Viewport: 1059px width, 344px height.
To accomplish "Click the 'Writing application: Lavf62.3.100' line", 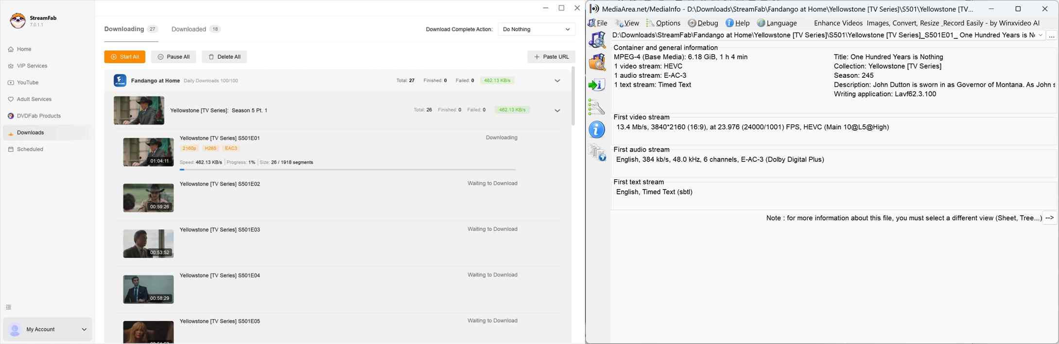I will [885, 94].
